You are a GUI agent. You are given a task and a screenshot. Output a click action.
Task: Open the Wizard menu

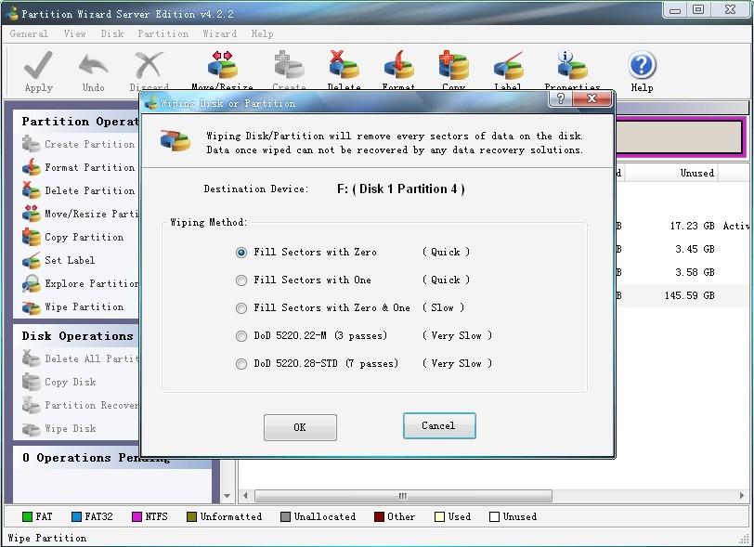pos(219,33)
